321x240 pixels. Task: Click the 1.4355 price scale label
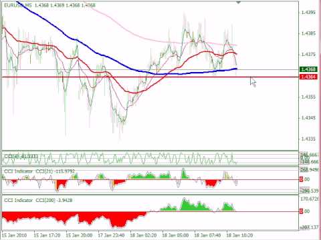pos(308,97)
